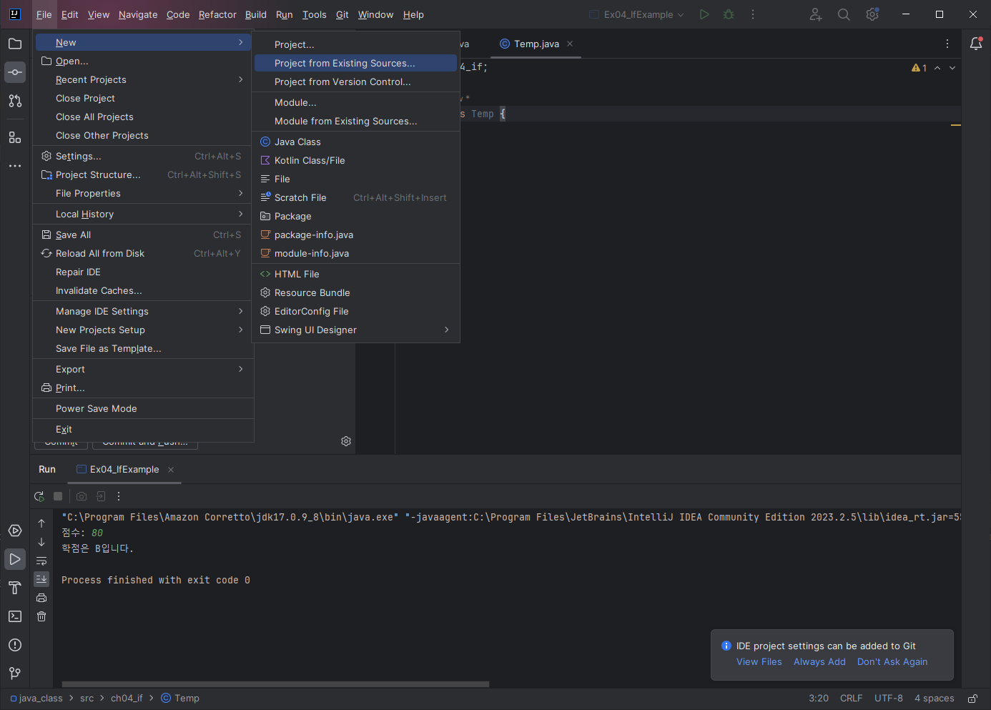This screenshot has width=991, height=710.
Task: Show more tool windows ellipsis
Action: coord(15,166)
